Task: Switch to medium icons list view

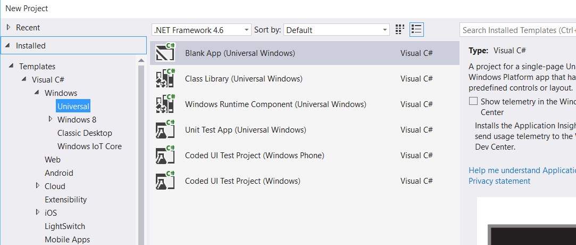Action: [416, 29]
